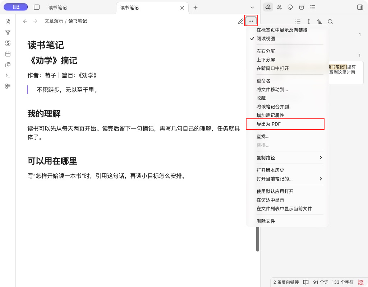Image resolution: width=368 pixels, height=287 pixels.
Task: Select 在文件列表中显示当前文件 menu item
Action: [x=285, y=208]
